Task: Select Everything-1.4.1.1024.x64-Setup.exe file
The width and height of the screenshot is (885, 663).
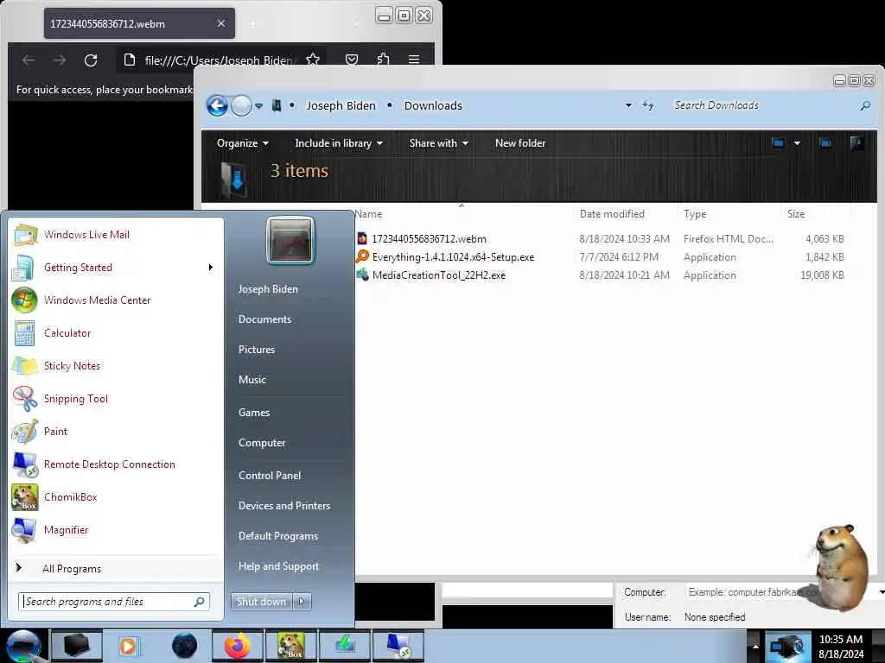Action: [x=453, y=257]
